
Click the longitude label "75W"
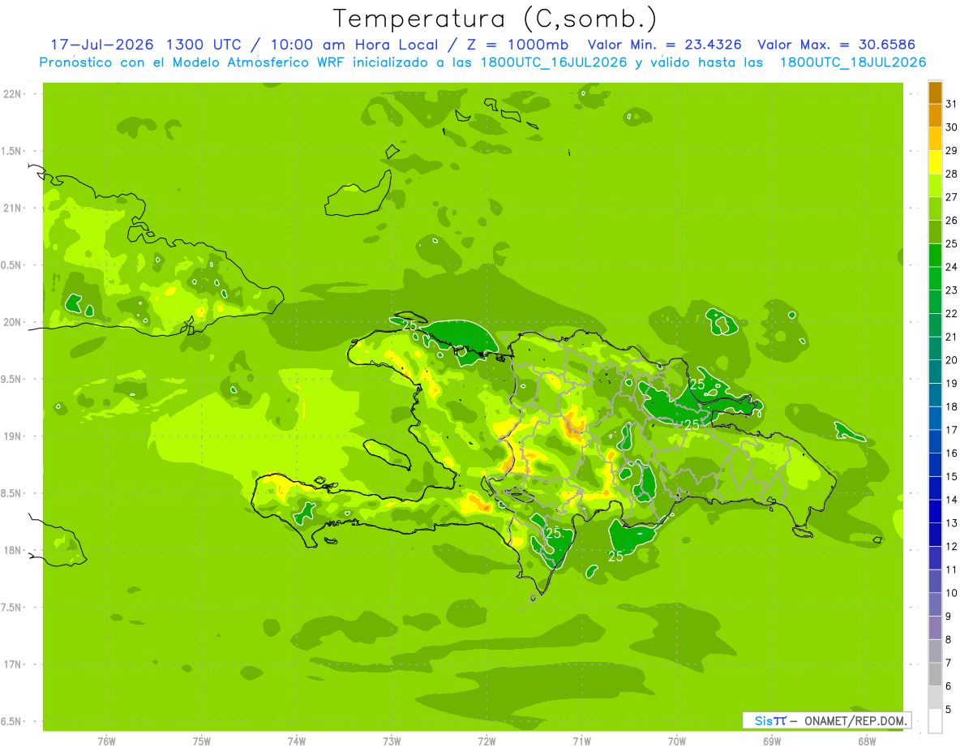point(202,742)
